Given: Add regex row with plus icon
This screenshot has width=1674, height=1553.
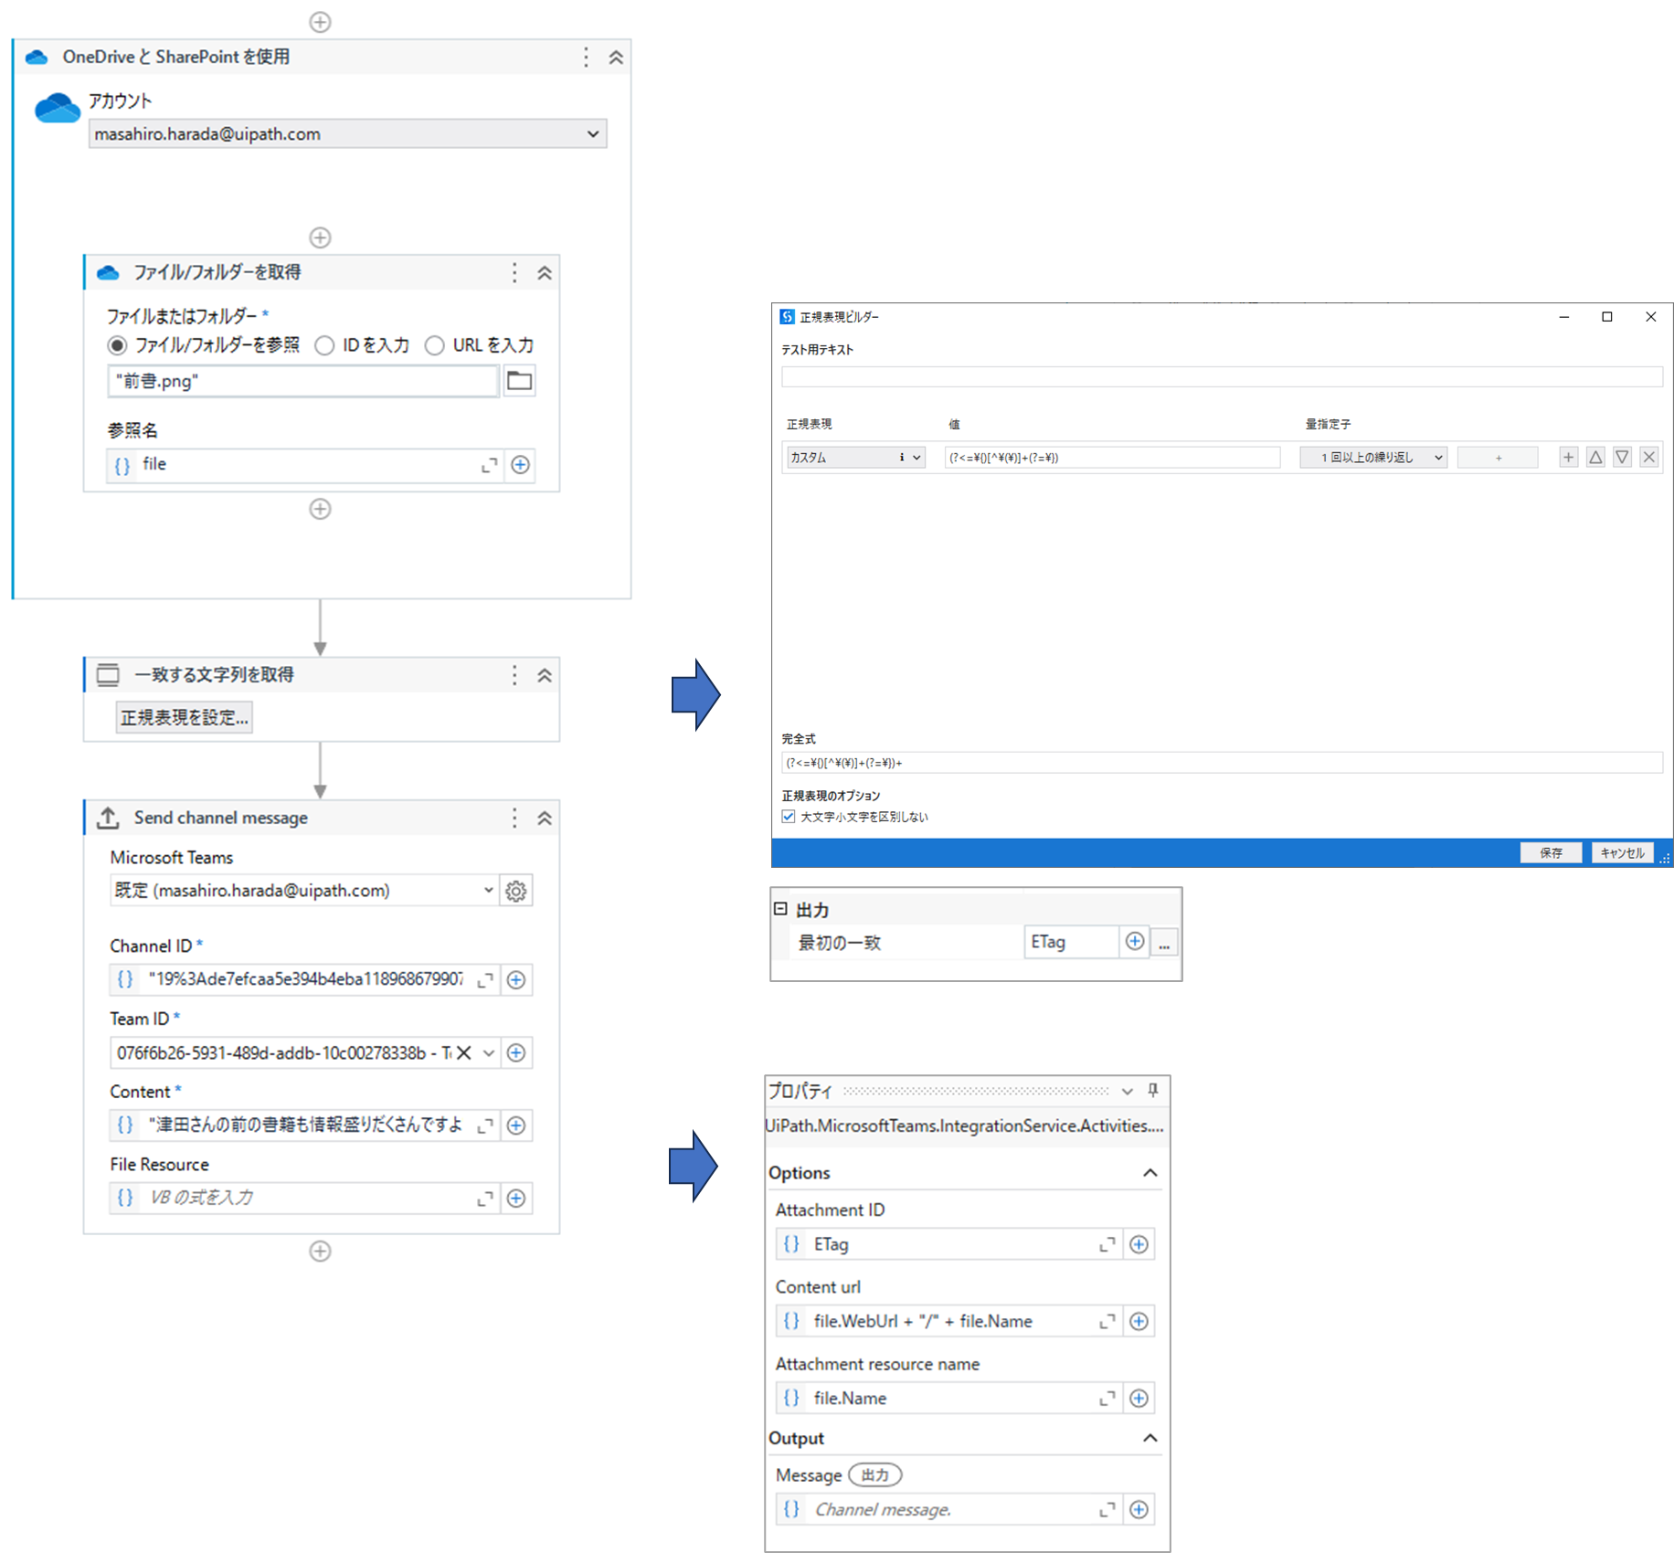Looking at the screenshot, I should (x=1568, y=457).
